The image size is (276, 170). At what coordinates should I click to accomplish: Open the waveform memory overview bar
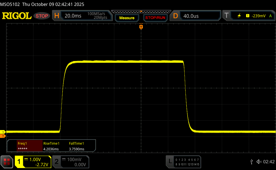[141, 12]
